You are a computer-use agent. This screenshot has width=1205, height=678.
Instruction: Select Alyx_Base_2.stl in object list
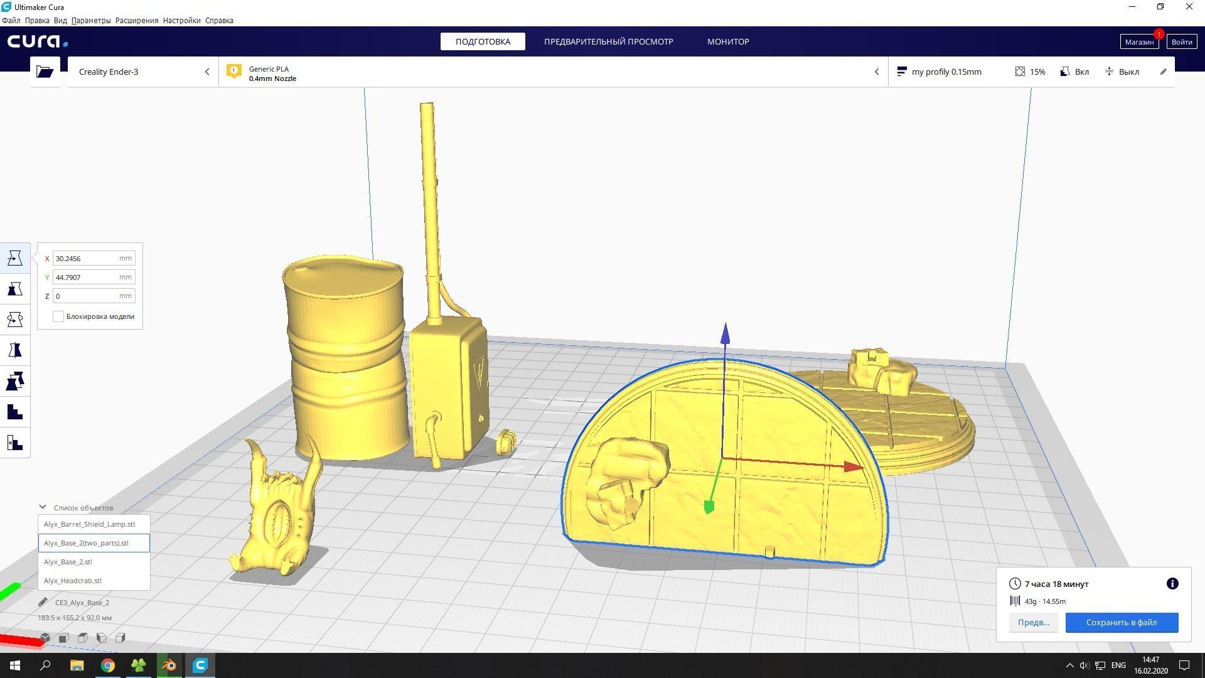tap(94, 561)
